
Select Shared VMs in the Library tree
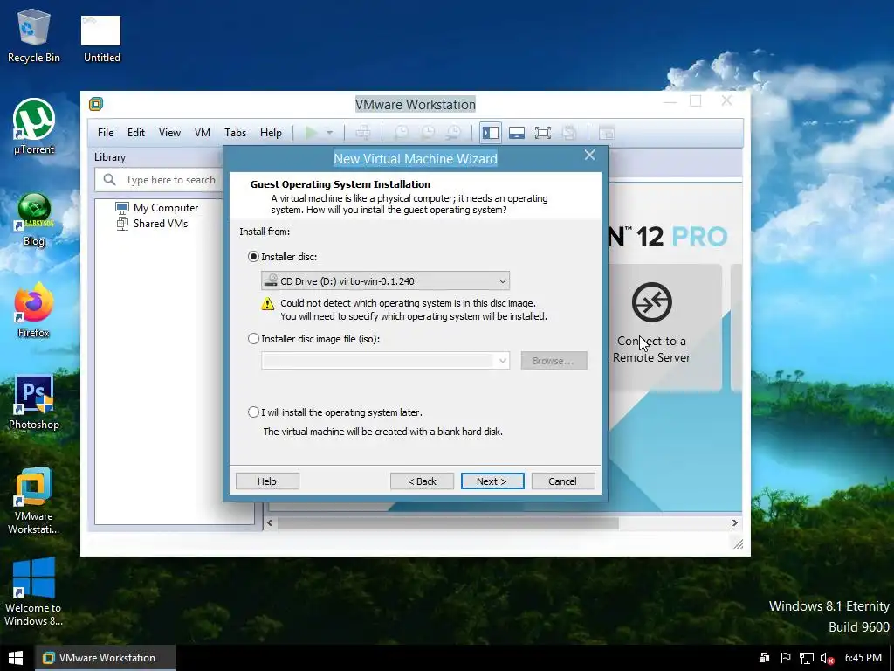[161, 224]
